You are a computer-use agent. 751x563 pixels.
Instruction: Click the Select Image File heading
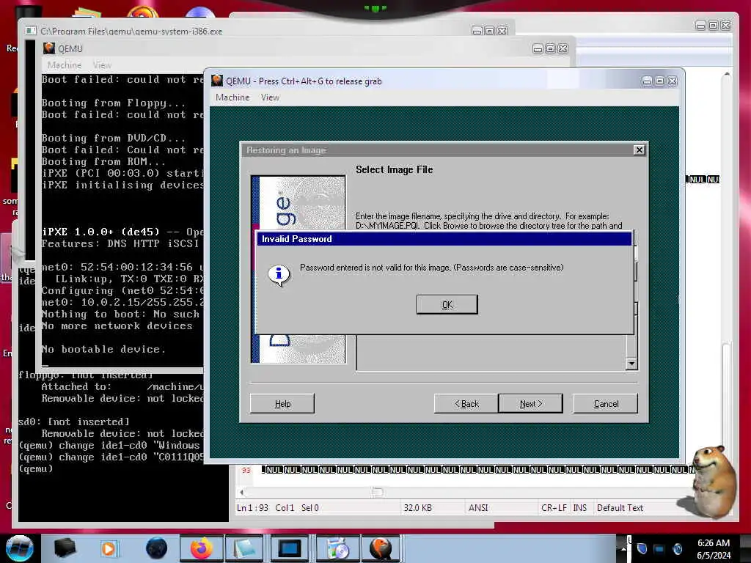(394, 169)
